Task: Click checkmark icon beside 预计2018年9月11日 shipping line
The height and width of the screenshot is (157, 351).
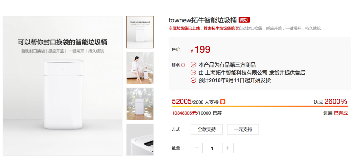Action: pyautogui.click(x=193, y=80)
